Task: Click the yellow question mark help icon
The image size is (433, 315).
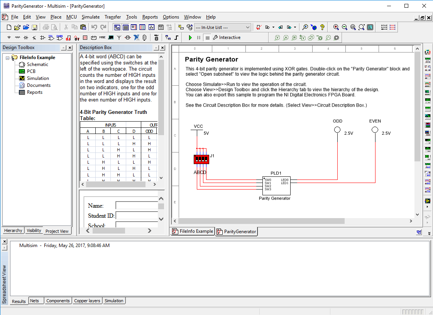Action: 322,27
